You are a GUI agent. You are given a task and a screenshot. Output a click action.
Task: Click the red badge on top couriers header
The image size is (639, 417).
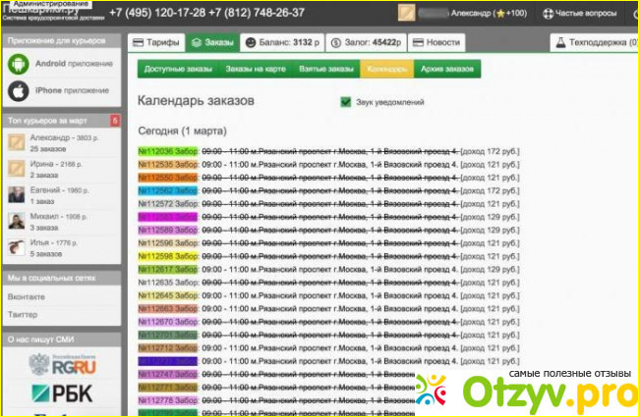(x=115, y=121)
